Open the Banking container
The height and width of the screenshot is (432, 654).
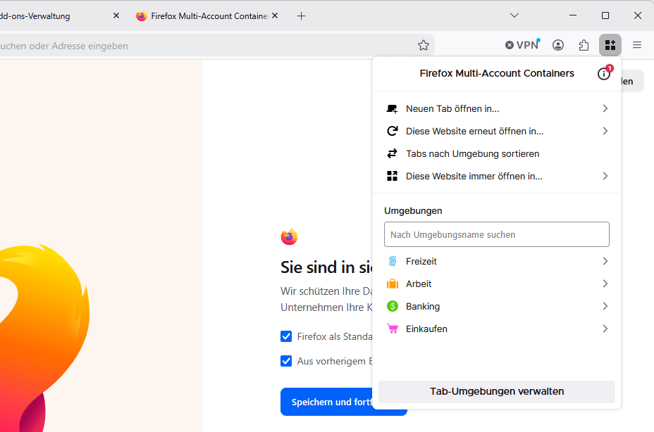tap(497, 306)
